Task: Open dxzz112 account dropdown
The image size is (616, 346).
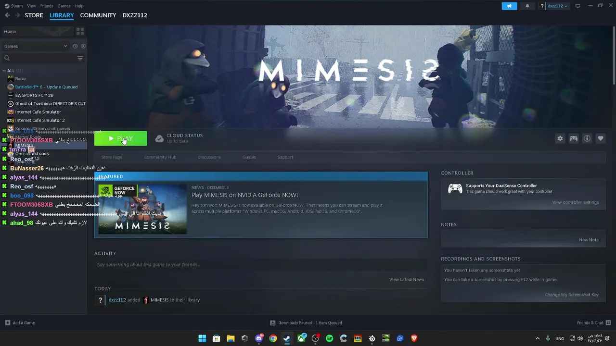Action: tap(557, 6)
